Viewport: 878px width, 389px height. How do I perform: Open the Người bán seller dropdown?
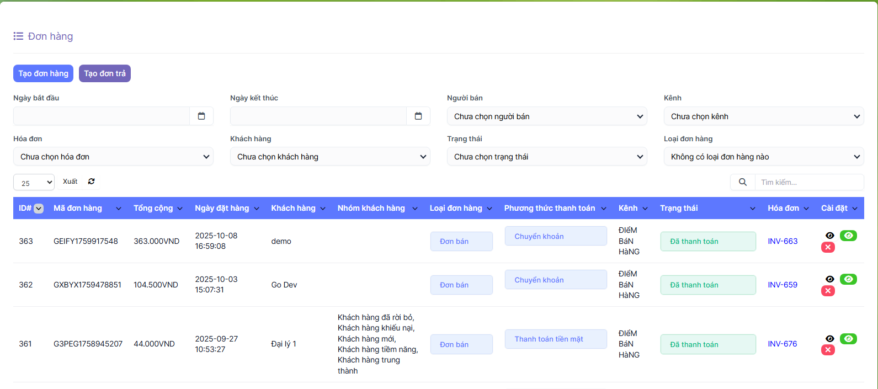point(546,116)
